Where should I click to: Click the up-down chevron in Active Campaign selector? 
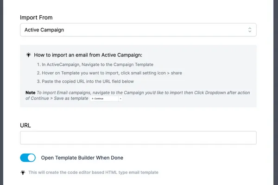click(x=250, y=30)
